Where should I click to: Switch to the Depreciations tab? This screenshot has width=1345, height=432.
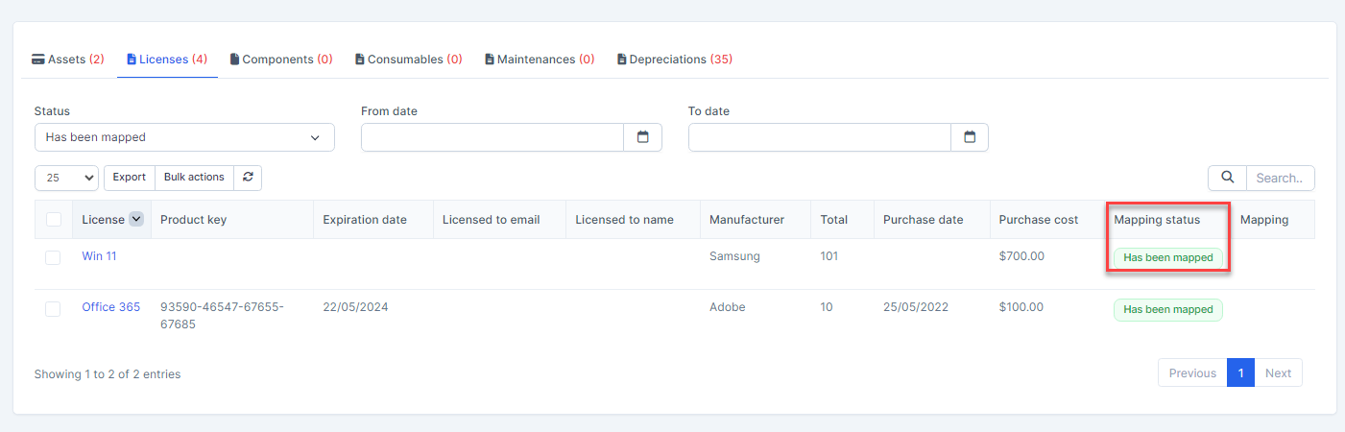[674, 60]
